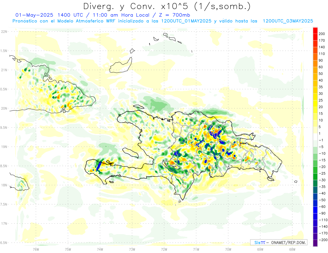Select the '0.5N' latitude label
This screenshot has height=253, width=328.
(4, 89)
